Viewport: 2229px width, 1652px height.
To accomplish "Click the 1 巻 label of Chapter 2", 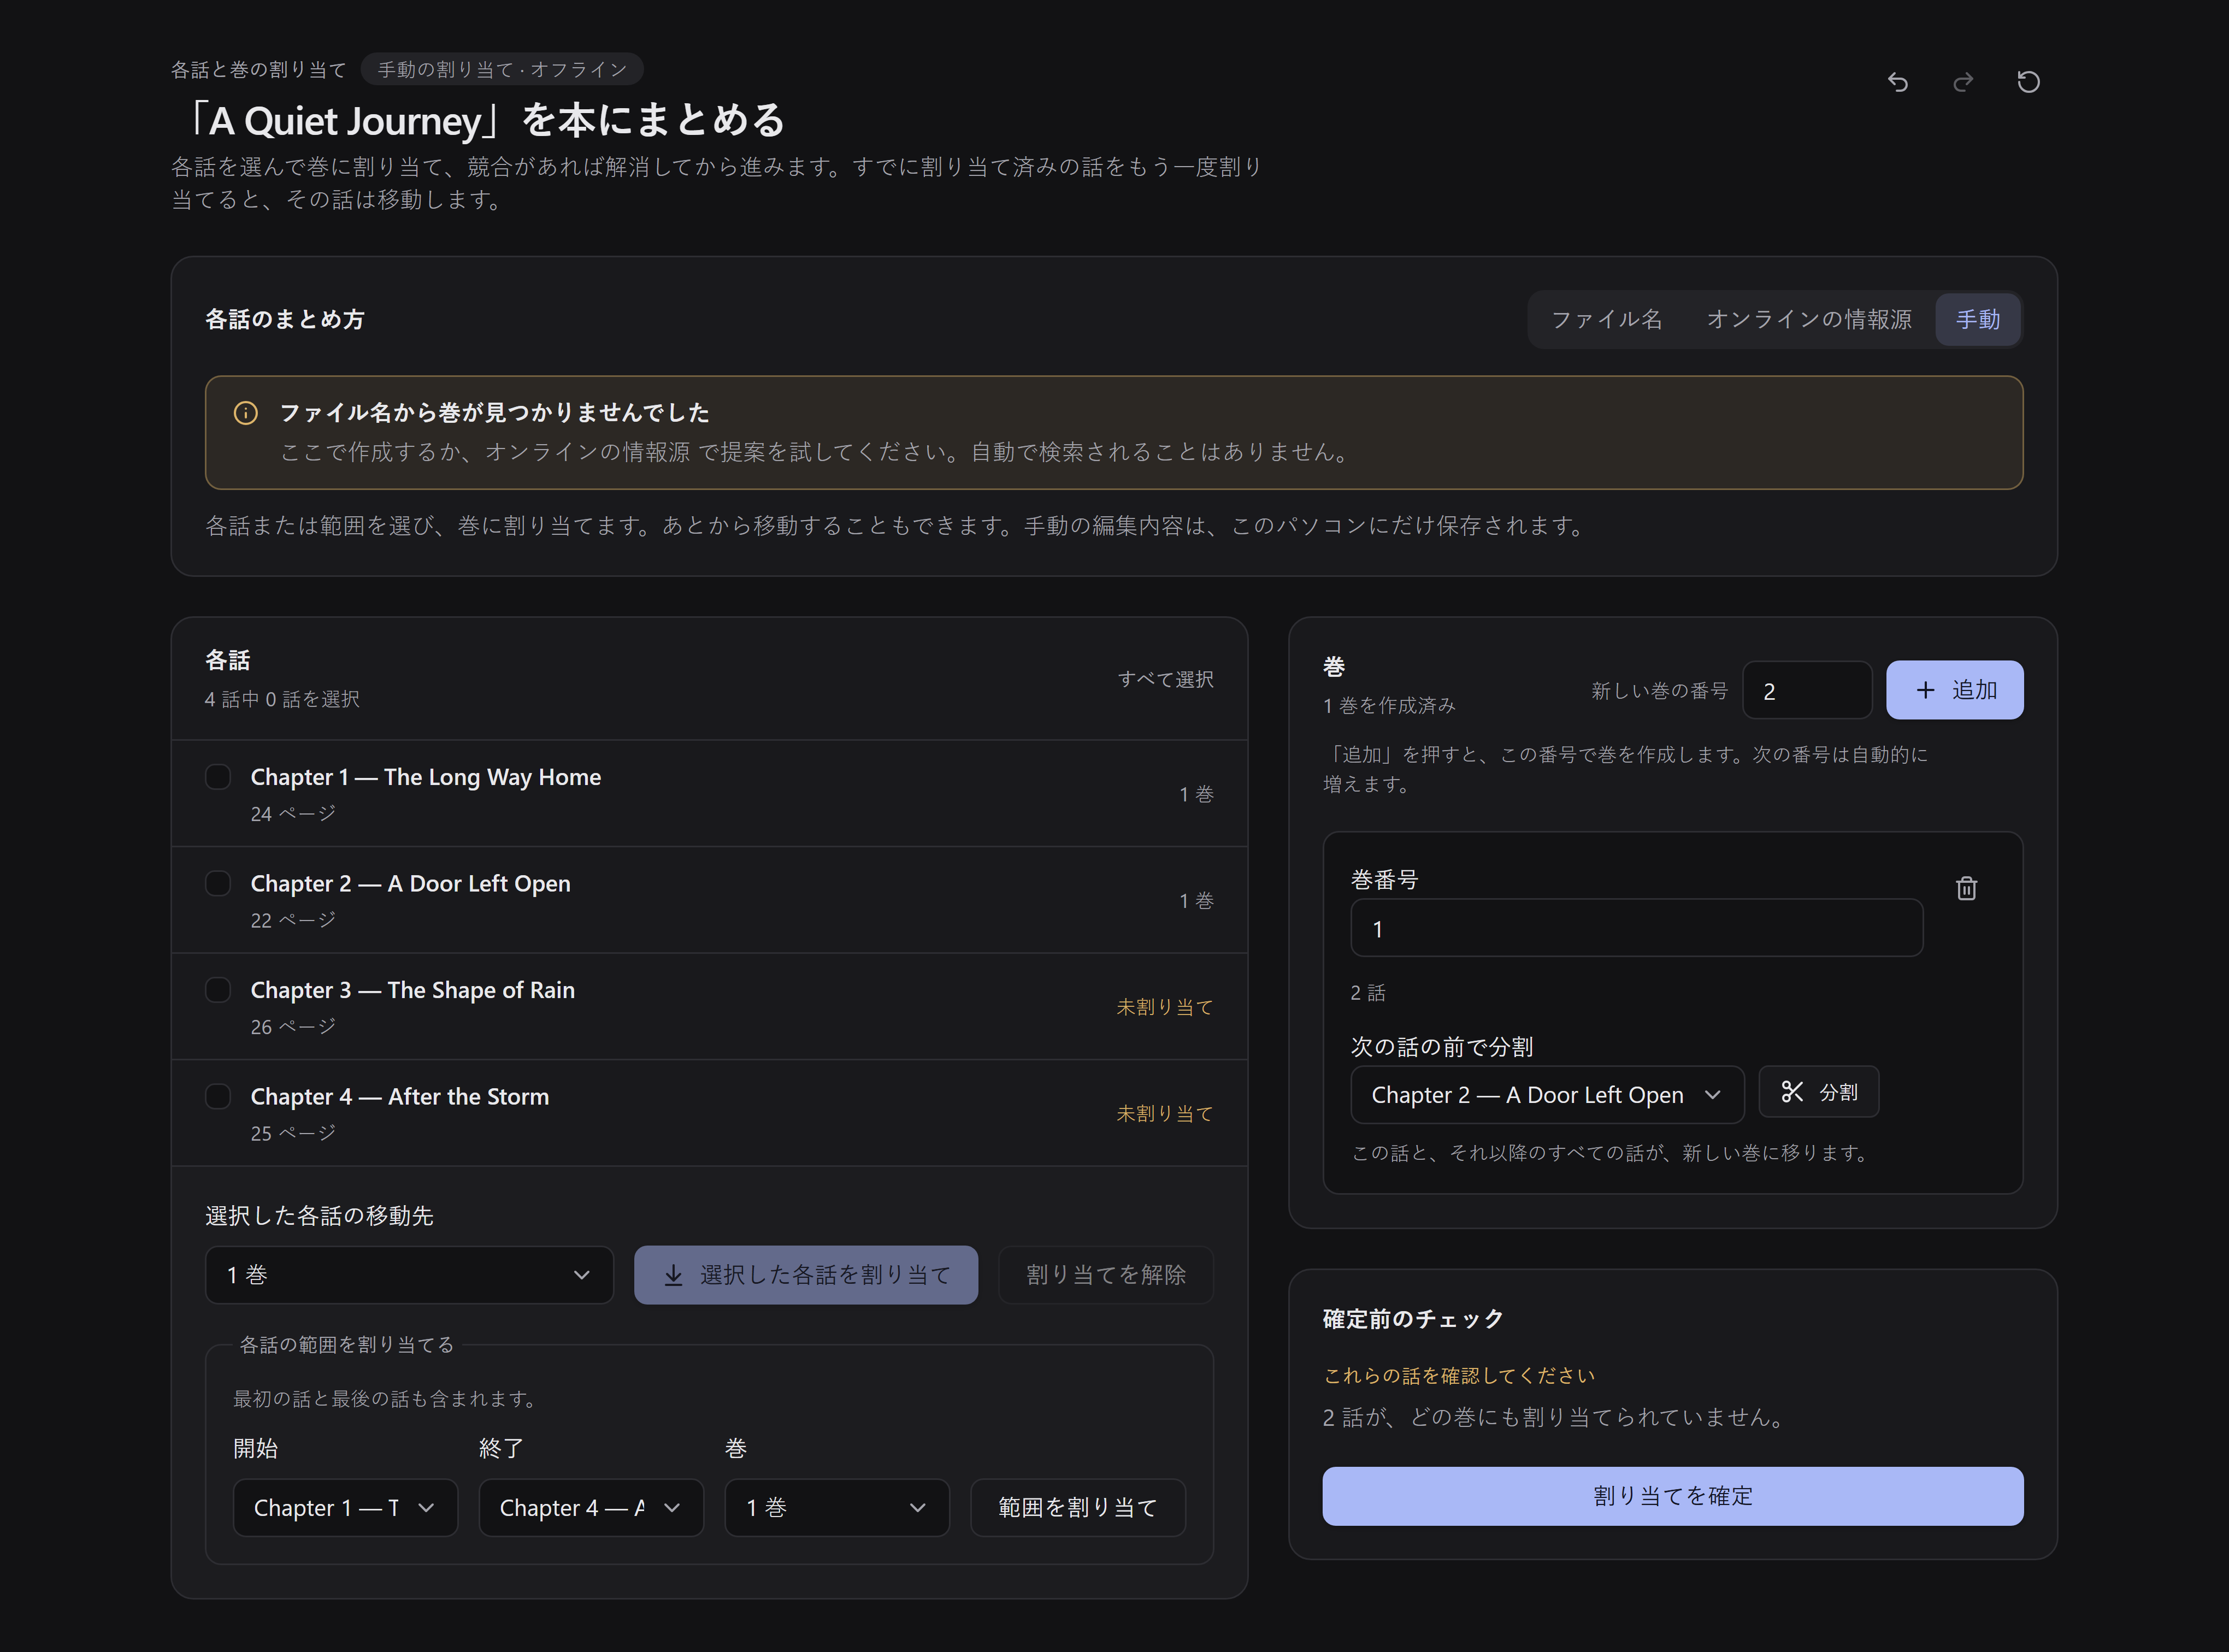I will [x=1196, y=901].
